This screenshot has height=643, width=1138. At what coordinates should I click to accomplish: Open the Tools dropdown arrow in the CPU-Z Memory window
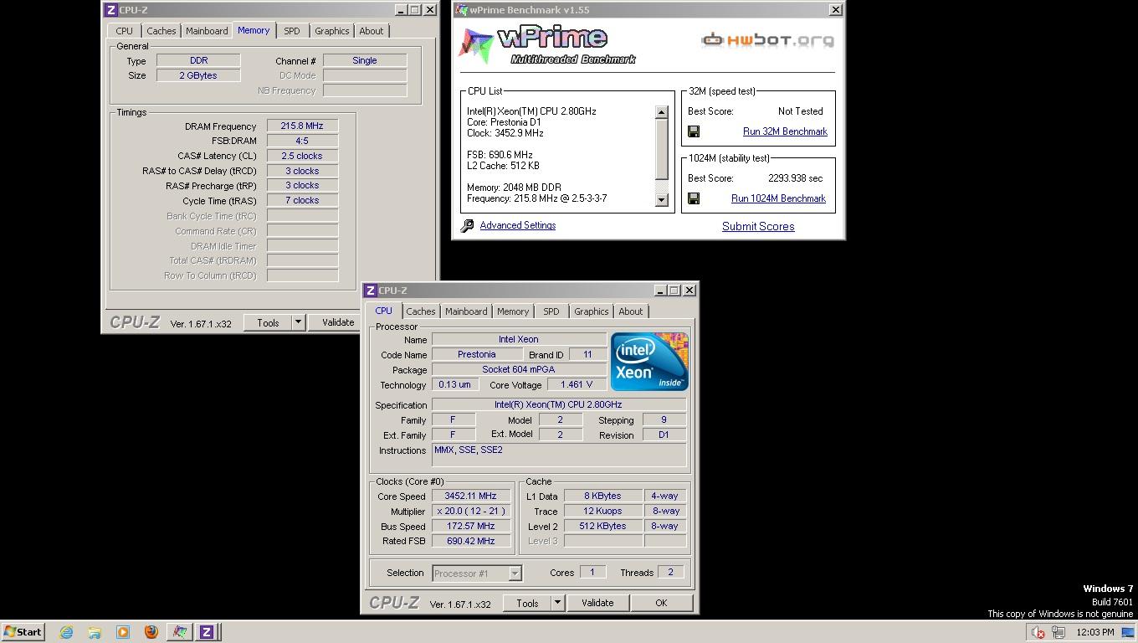pyautogui.click(x=298, y=322)
